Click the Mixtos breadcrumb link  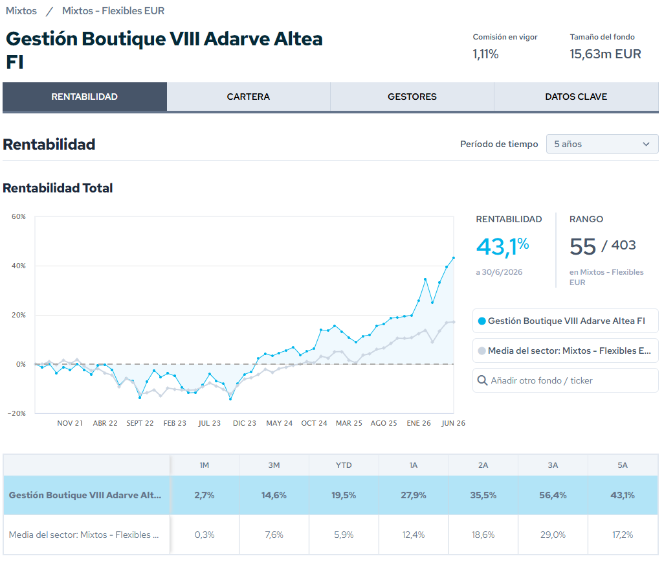point(21,10)
